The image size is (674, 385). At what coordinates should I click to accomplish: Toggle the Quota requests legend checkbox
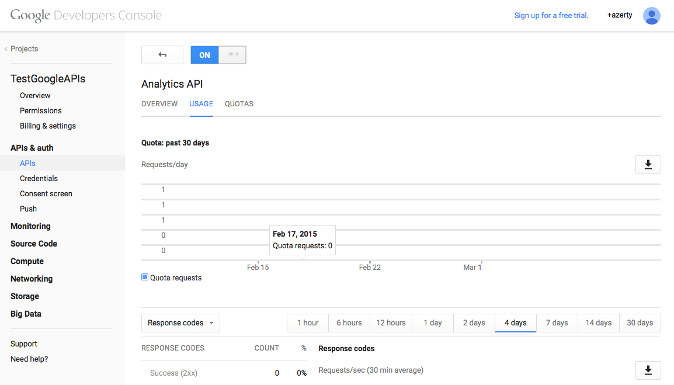pyautogui.click(x=145, y=278)
